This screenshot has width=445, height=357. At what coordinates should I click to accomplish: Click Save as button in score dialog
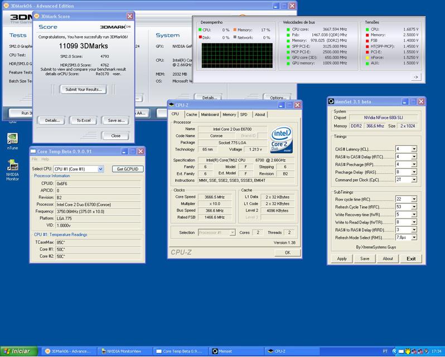coord(116,120)
